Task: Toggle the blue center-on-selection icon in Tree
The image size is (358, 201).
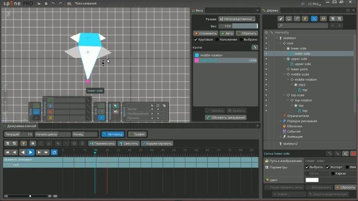Action: tap(314, 18)
